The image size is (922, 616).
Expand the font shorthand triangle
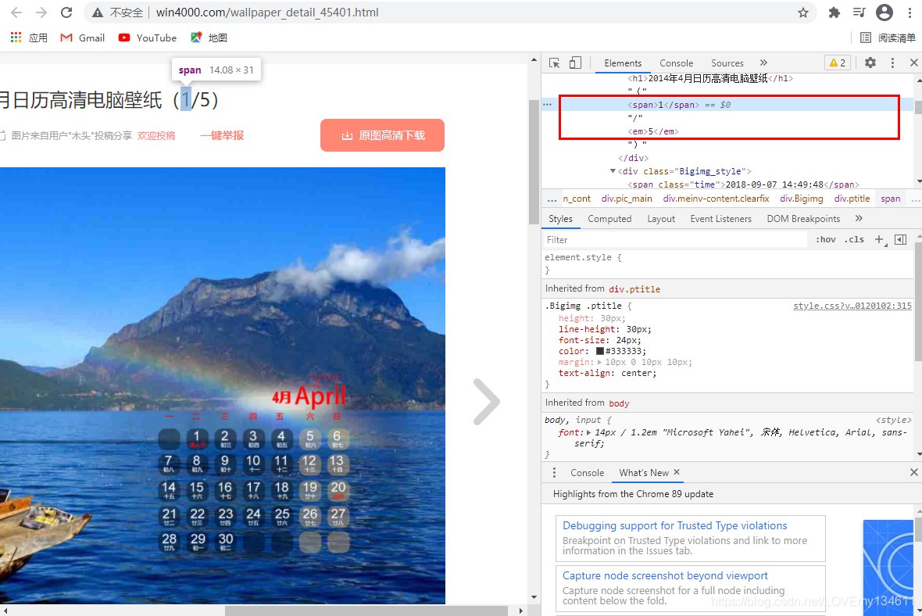click(x=589, y=432)
